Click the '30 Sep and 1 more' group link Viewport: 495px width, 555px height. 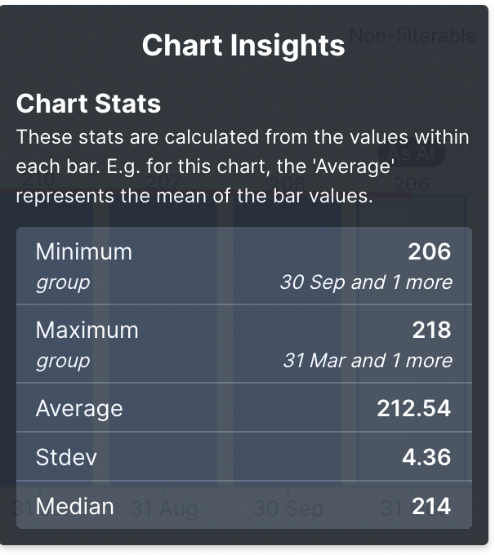365,282
